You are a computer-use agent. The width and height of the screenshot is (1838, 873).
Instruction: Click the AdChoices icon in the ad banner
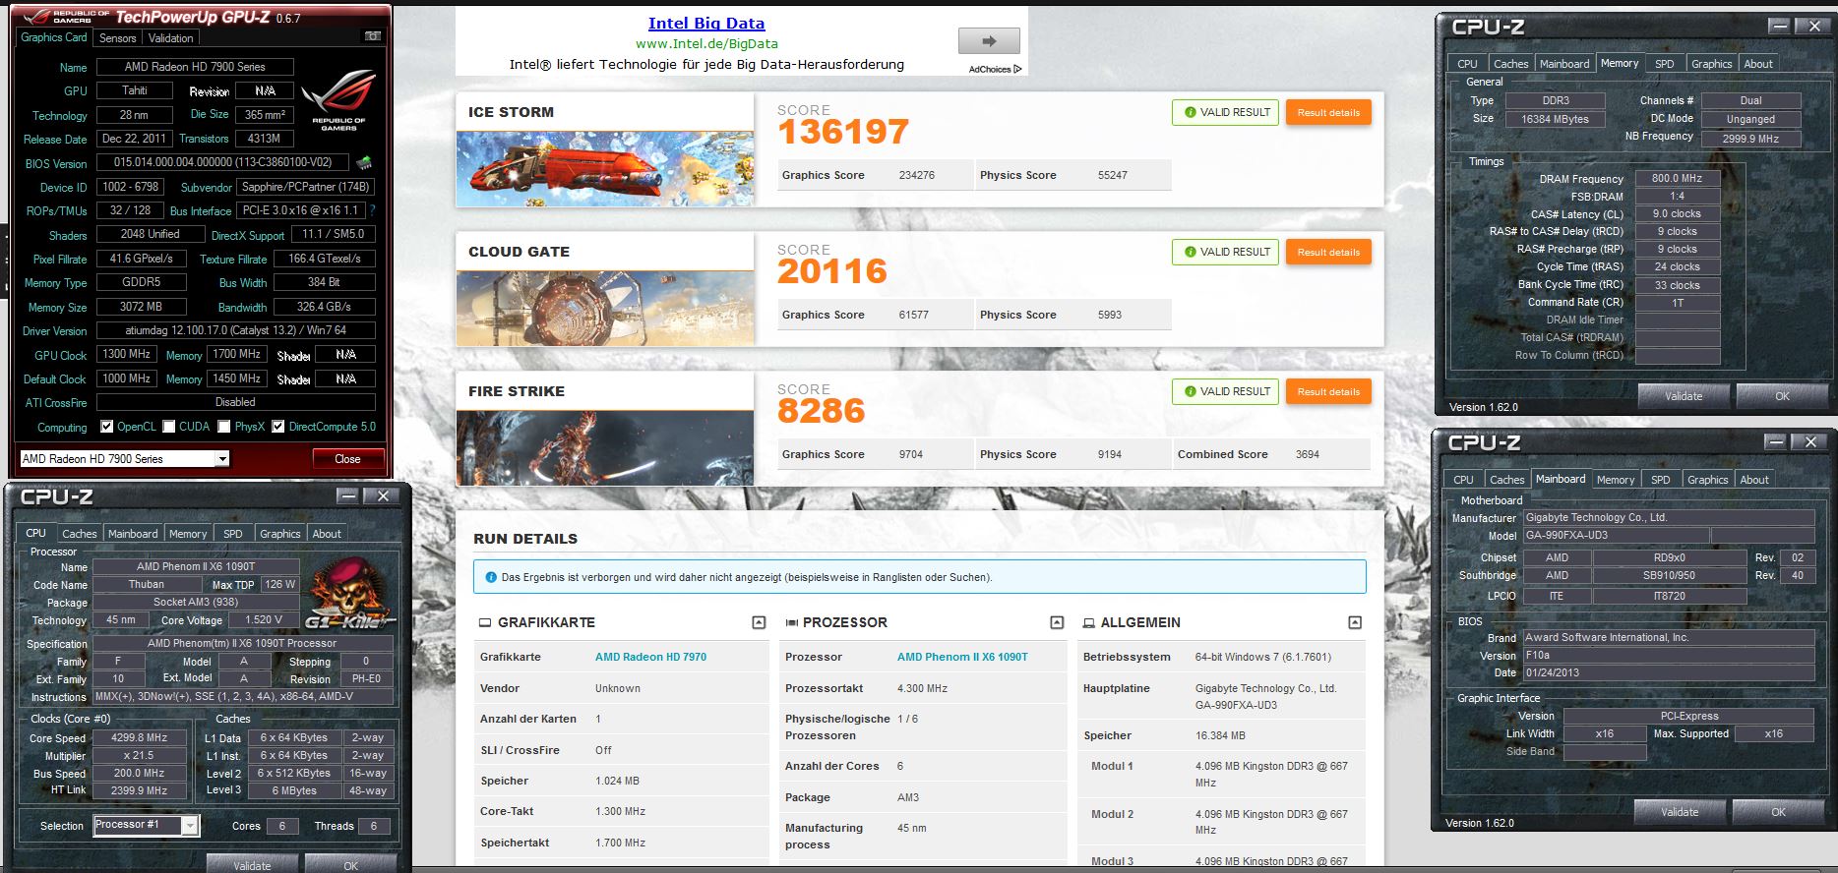1017,69
